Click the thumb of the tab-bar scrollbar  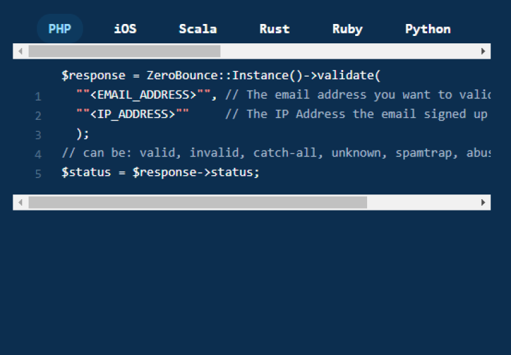click(x=125, y=51)
